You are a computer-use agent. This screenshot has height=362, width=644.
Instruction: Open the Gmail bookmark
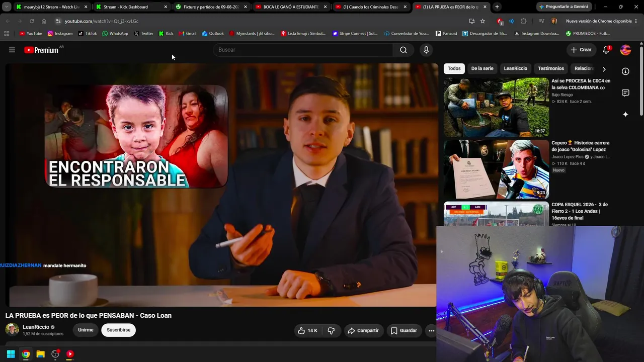click(x=187, y=34)
